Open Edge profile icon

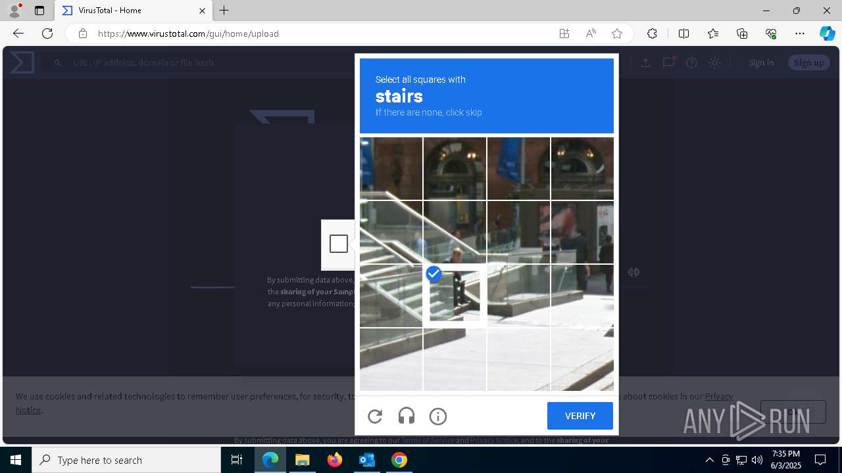click(x=14, y=11)
